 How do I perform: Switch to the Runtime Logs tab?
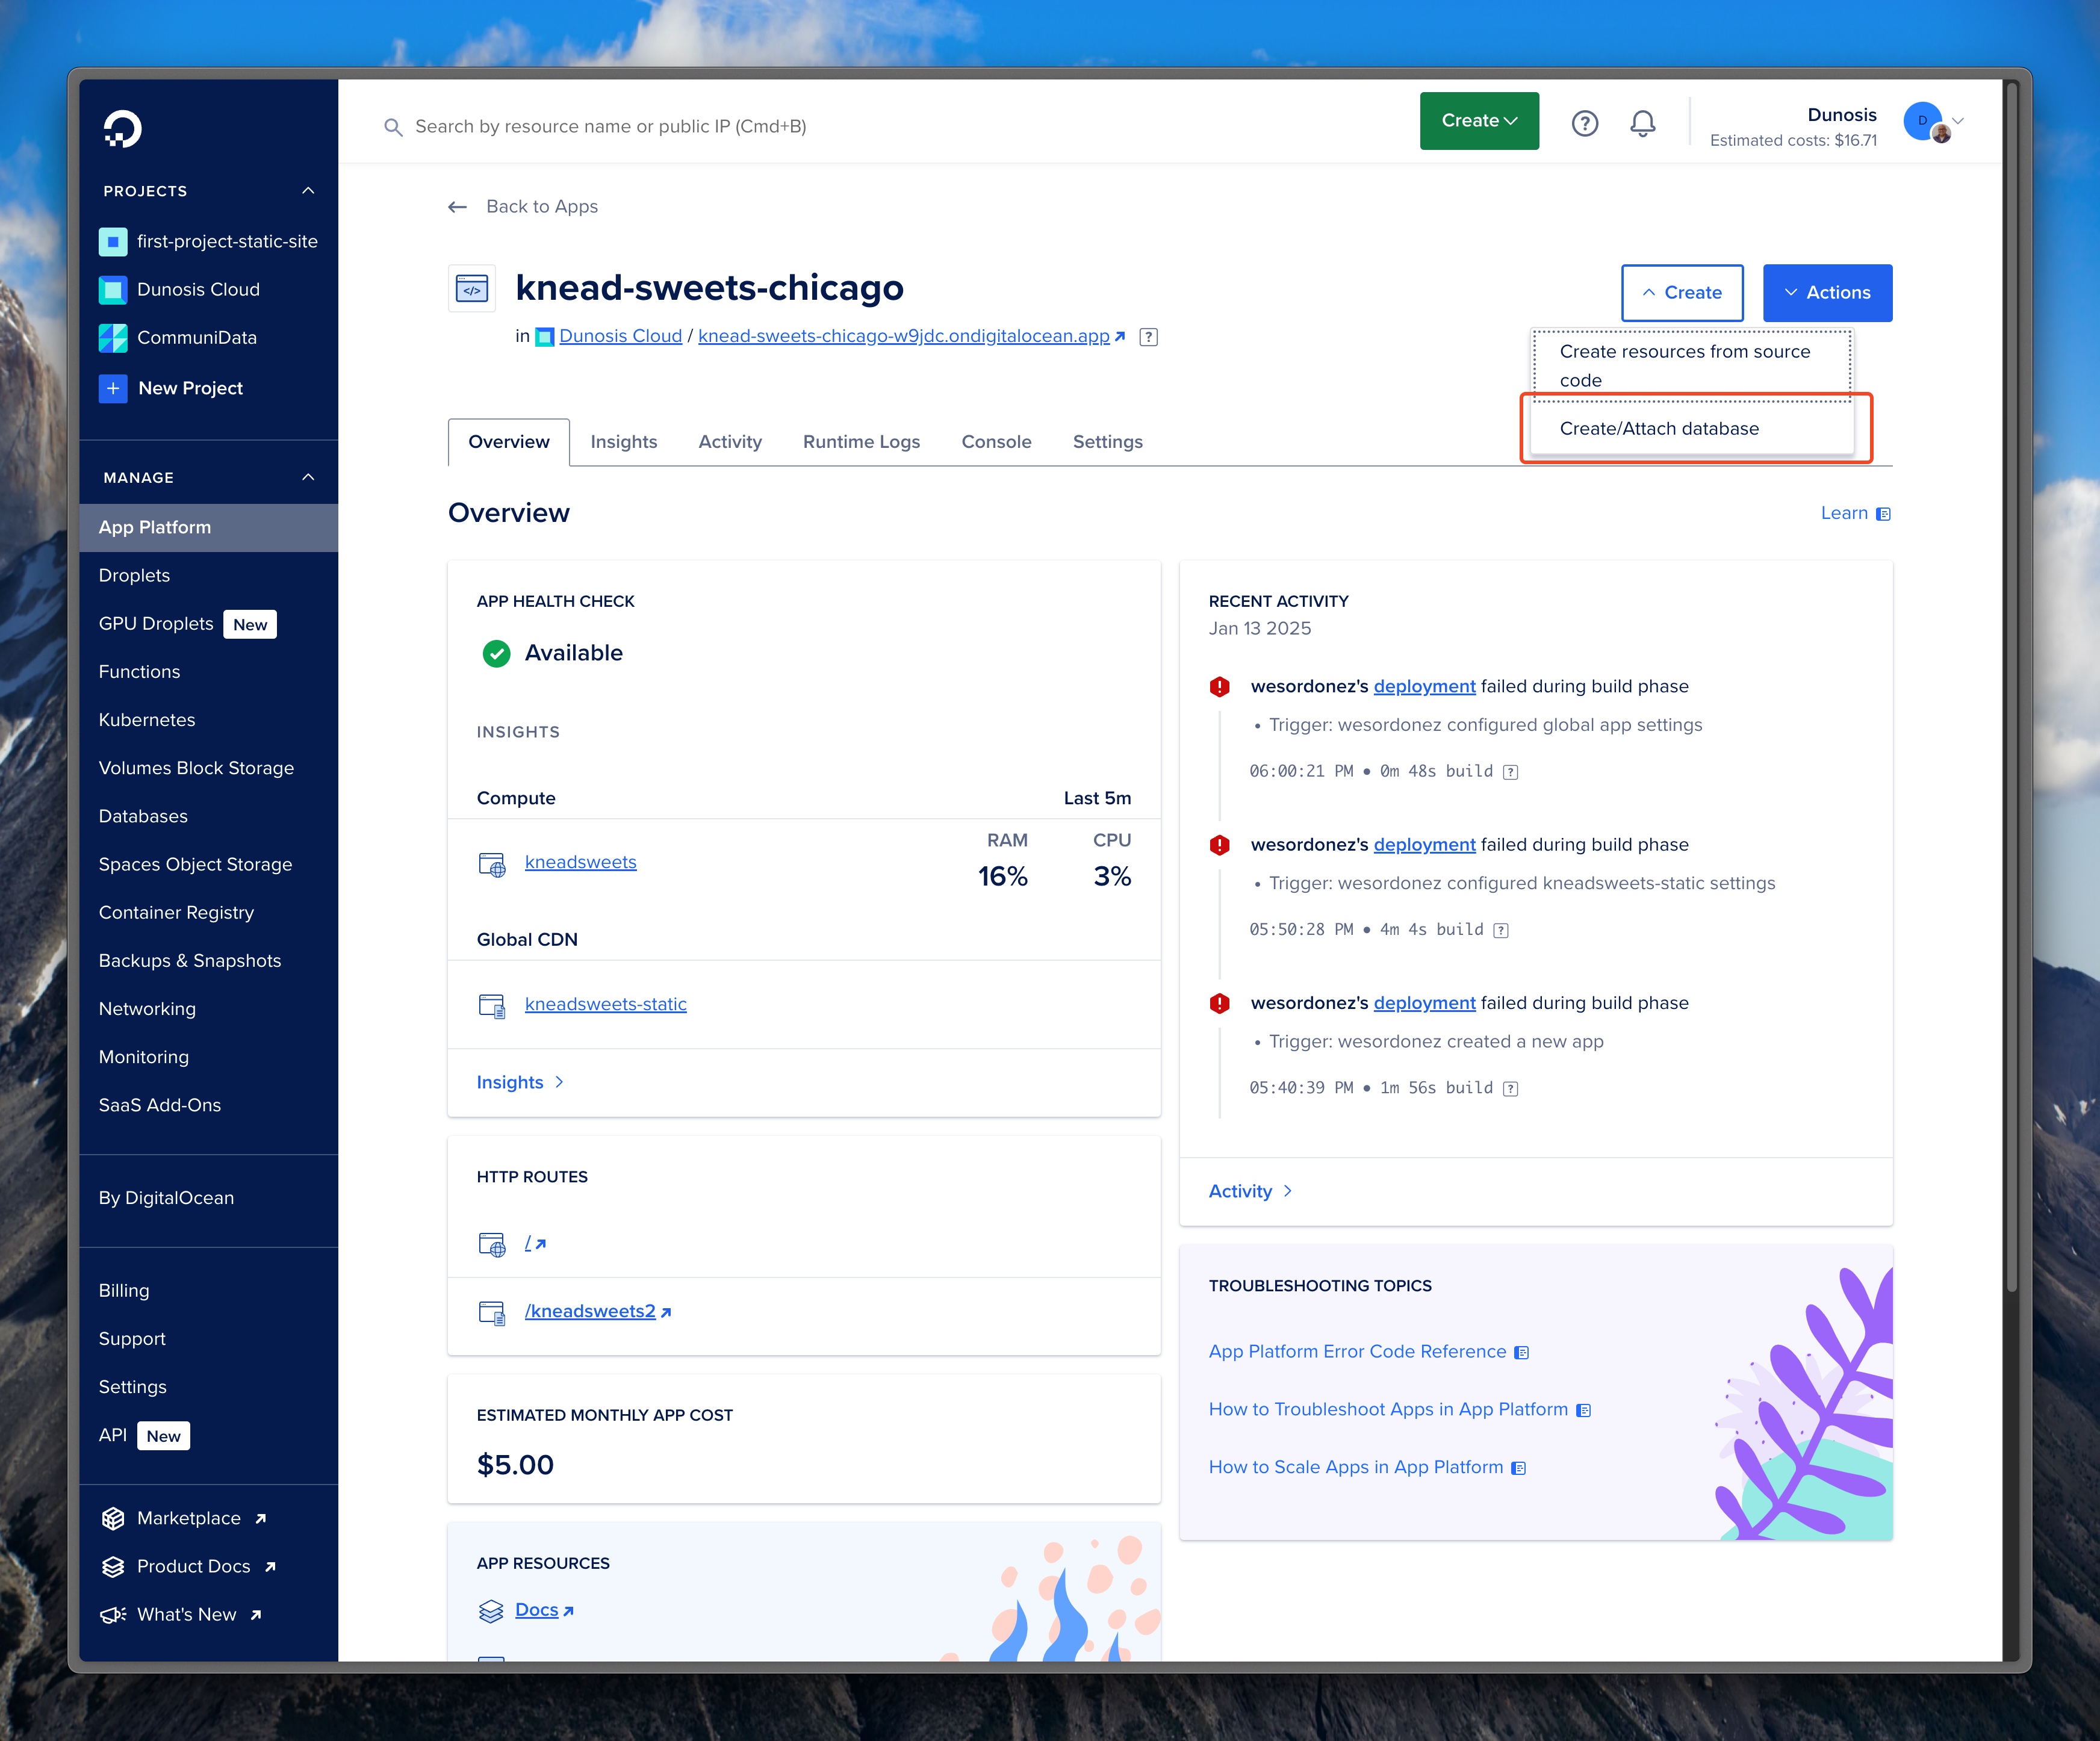(x=860, y=442)
